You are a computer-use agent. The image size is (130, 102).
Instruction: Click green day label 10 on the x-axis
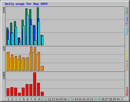[x=42, y=99]
